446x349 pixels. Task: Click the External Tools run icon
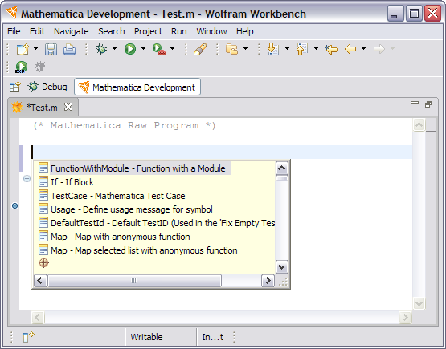(x=159, y=49)
